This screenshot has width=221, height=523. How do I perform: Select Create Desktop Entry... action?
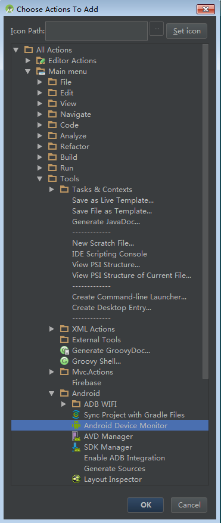111,308
